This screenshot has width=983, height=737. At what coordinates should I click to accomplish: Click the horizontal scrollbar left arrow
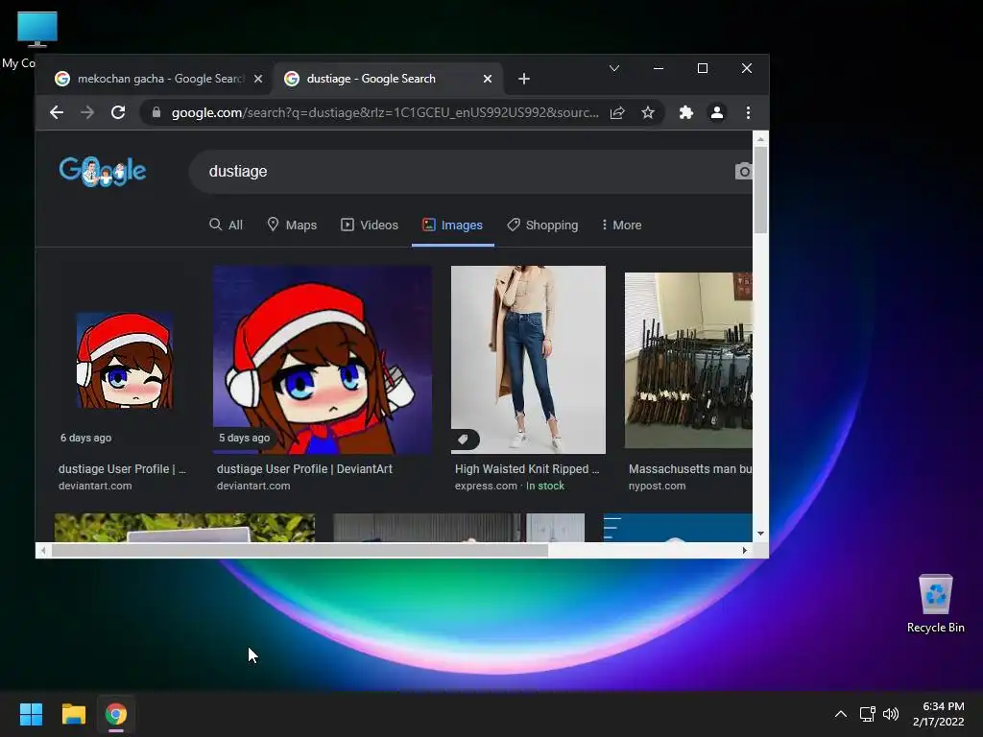pos(43,550)
